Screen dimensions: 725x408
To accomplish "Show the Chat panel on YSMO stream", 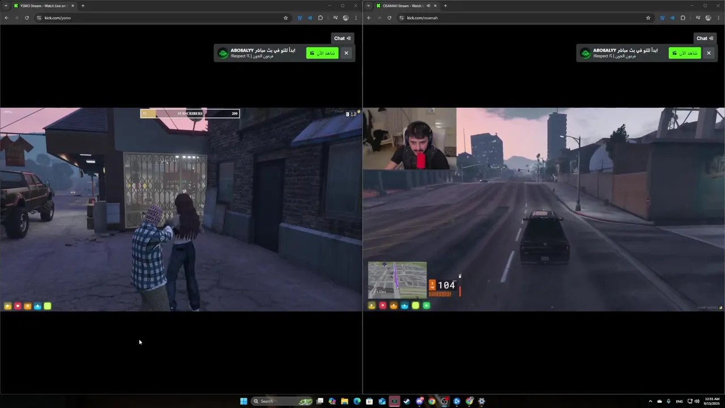I will point(343,39).
